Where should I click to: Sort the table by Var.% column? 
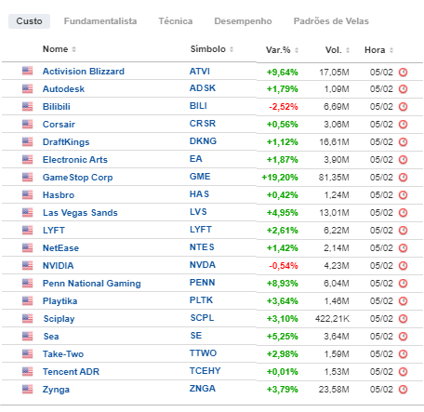coord(282,50)
